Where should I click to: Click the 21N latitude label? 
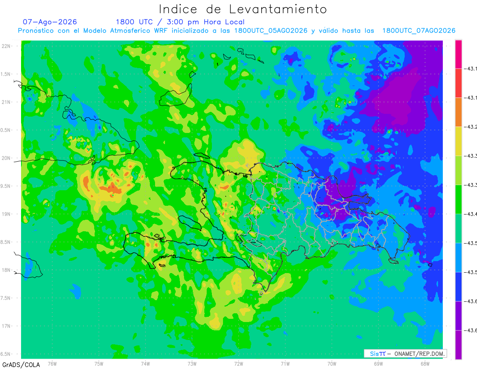(7, 102)
